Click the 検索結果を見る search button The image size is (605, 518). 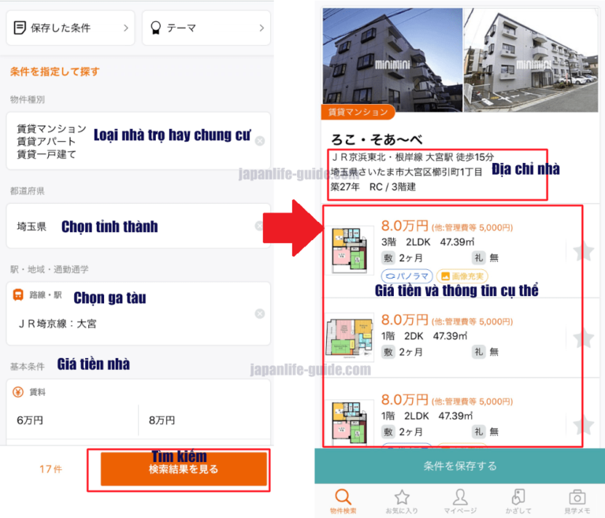(x=184, y=469)
